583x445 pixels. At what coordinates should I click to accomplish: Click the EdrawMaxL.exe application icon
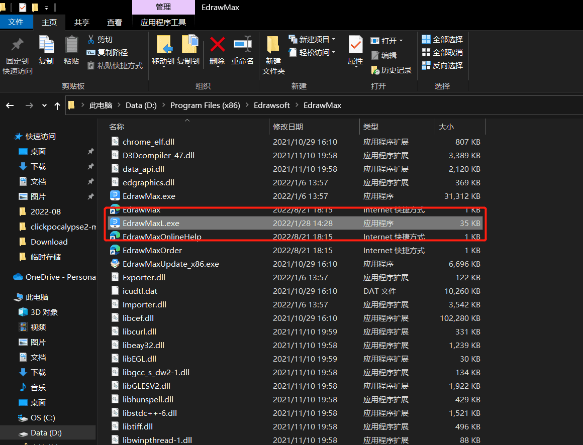pyautogui.click(x=115, y=223)
